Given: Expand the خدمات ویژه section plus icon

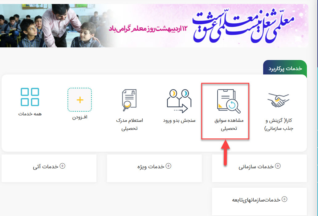Looking at the screenshot, I should [x=168, y=166].
